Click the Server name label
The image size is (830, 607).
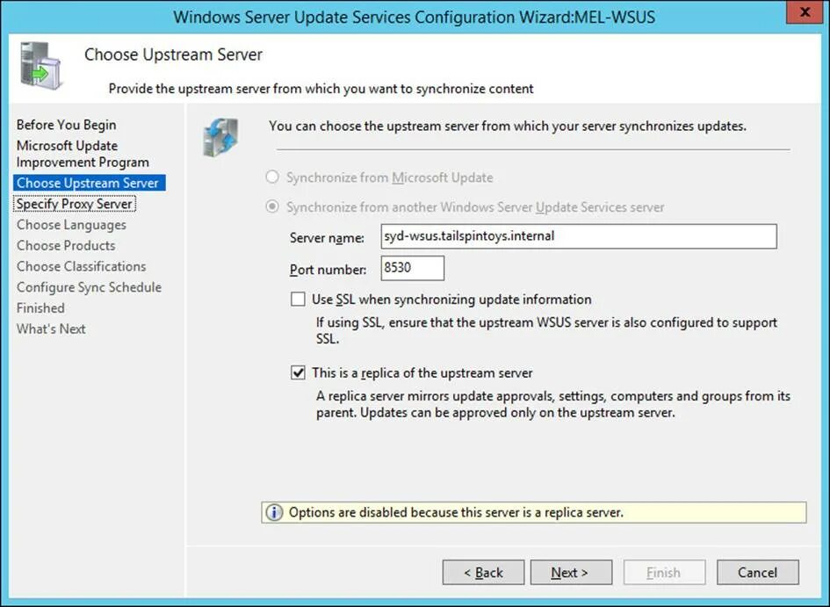click(327, 238)
